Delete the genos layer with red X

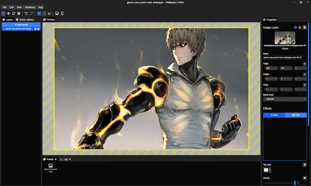38,29
